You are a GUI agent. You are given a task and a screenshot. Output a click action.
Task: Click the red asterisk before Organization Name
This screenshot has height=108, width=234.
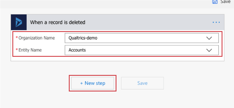[17, 37]
